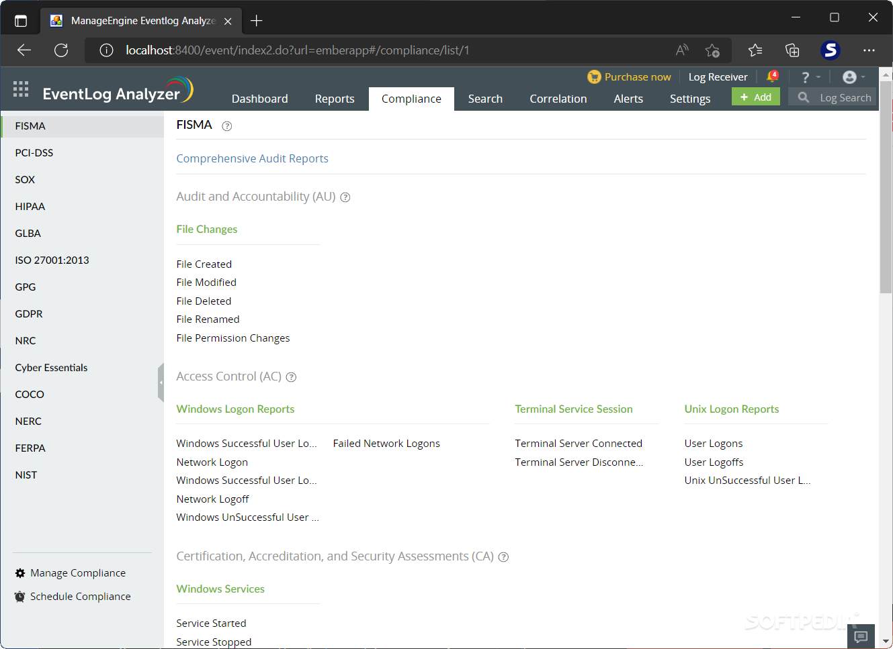Click the site information icon in address bar

click(x=106, y=50)
